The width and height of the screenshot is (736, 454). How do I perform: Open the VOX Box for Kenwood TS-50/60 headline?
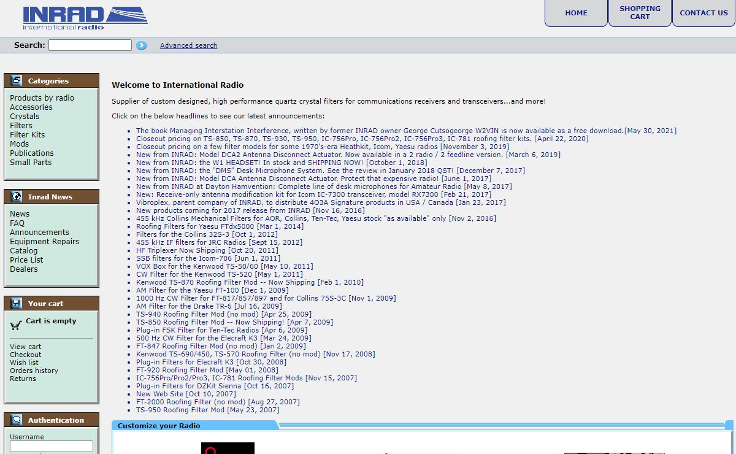(224, 266)
